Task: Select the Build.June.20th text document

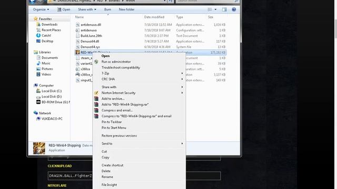Action: [x=91, y=36]
